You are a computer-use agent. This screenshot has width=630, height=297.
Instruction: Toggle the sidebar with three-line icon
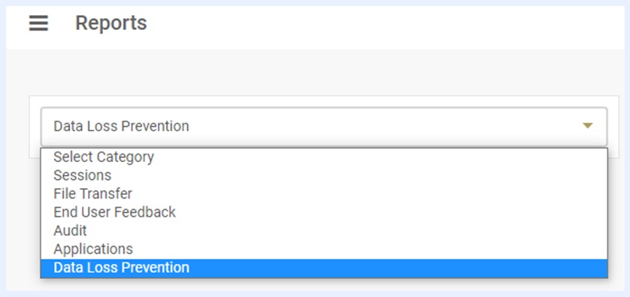[x=38, y=23]
